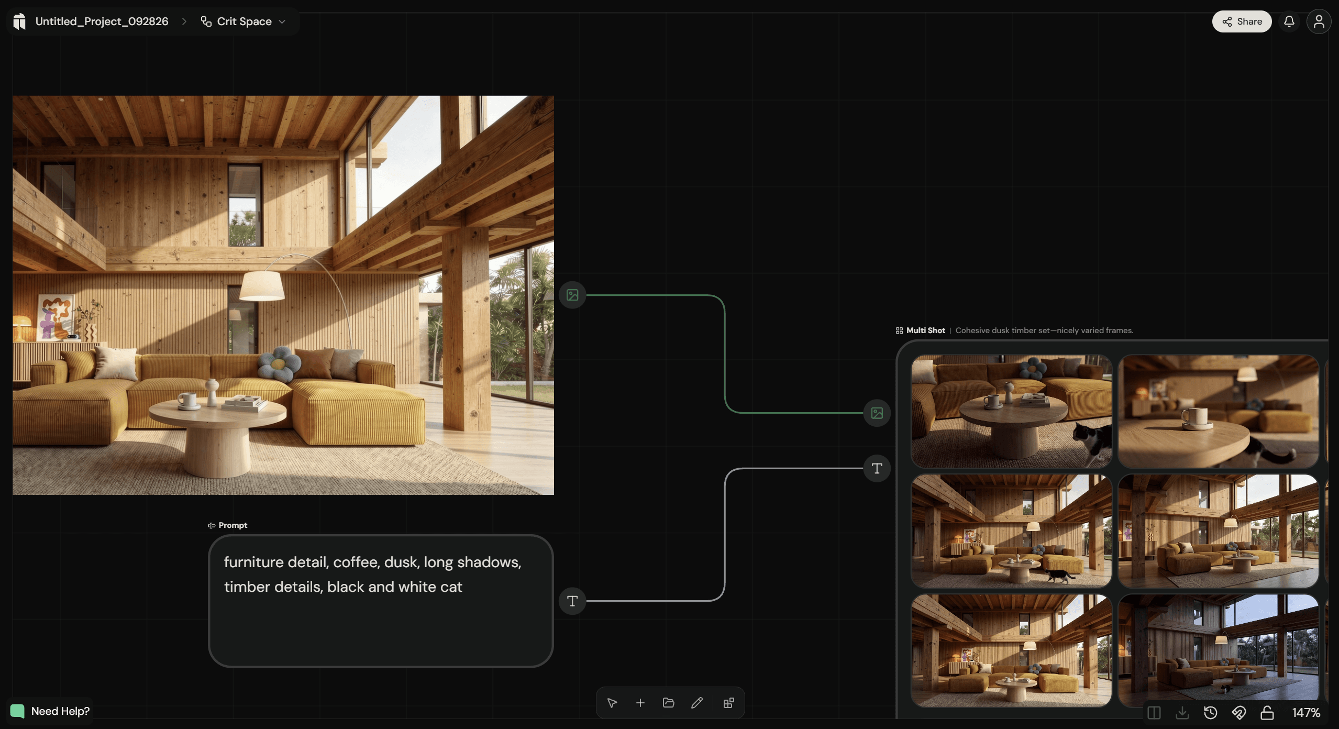Toggle magnet snapping icon
This screenshot has width=1339, height=729.
1238,713
